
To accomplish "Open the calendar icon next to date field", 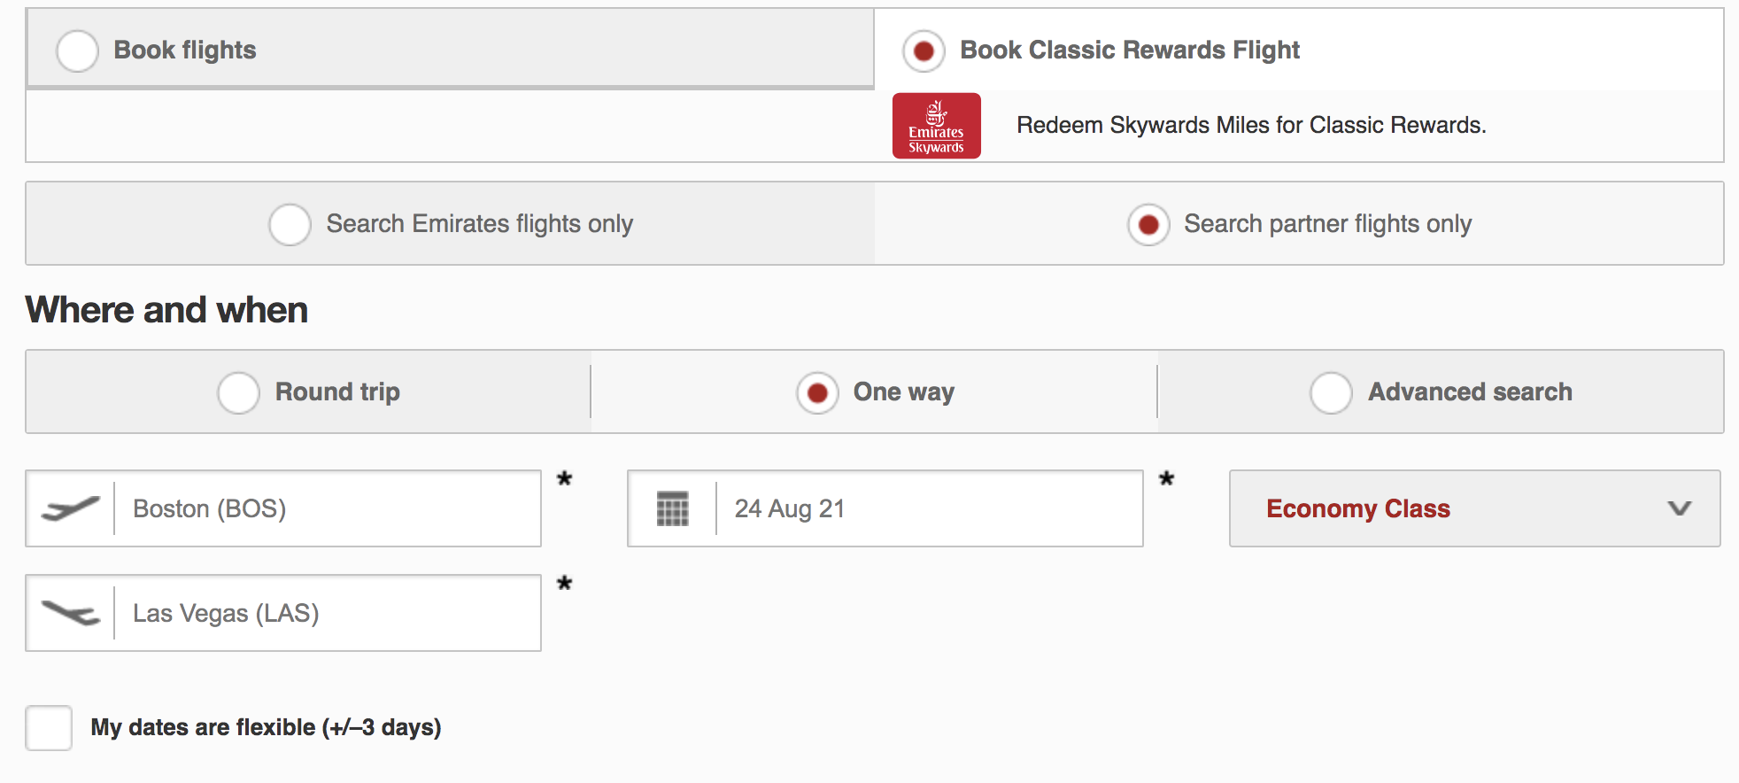I will click(x=671, y=508).
